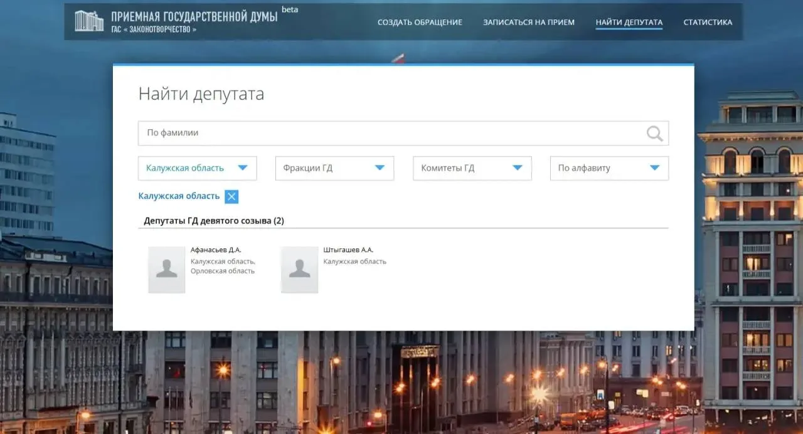Click the State Duma building logo icon
803x434 pixels.
pyautogui.click(x=89, y=21)
